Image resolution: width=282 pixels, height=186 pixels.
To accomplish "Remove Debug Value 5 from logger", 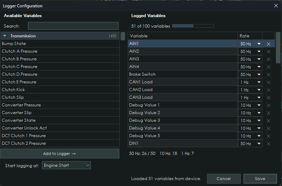I will [268, 136].
